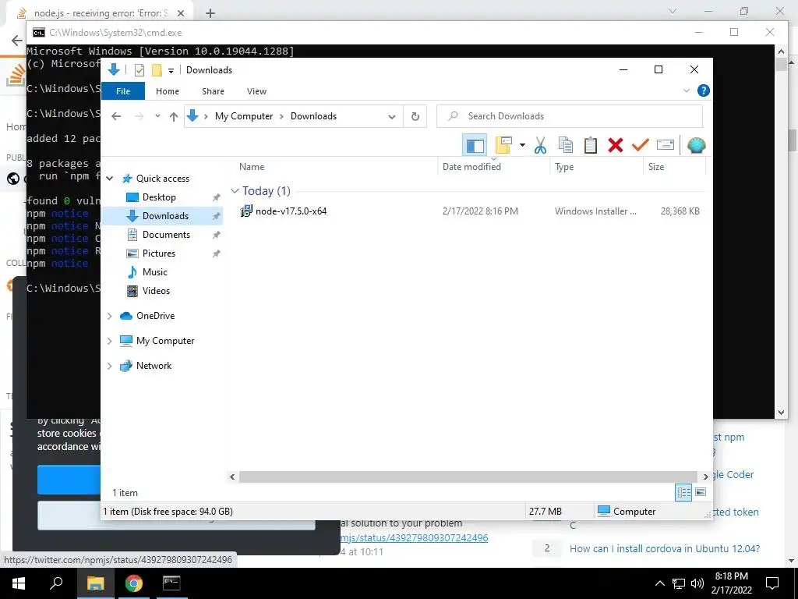Click the Command Prompt taskbar icon
The height and width of the screenshot is (599, 798).
click(171, 583)
